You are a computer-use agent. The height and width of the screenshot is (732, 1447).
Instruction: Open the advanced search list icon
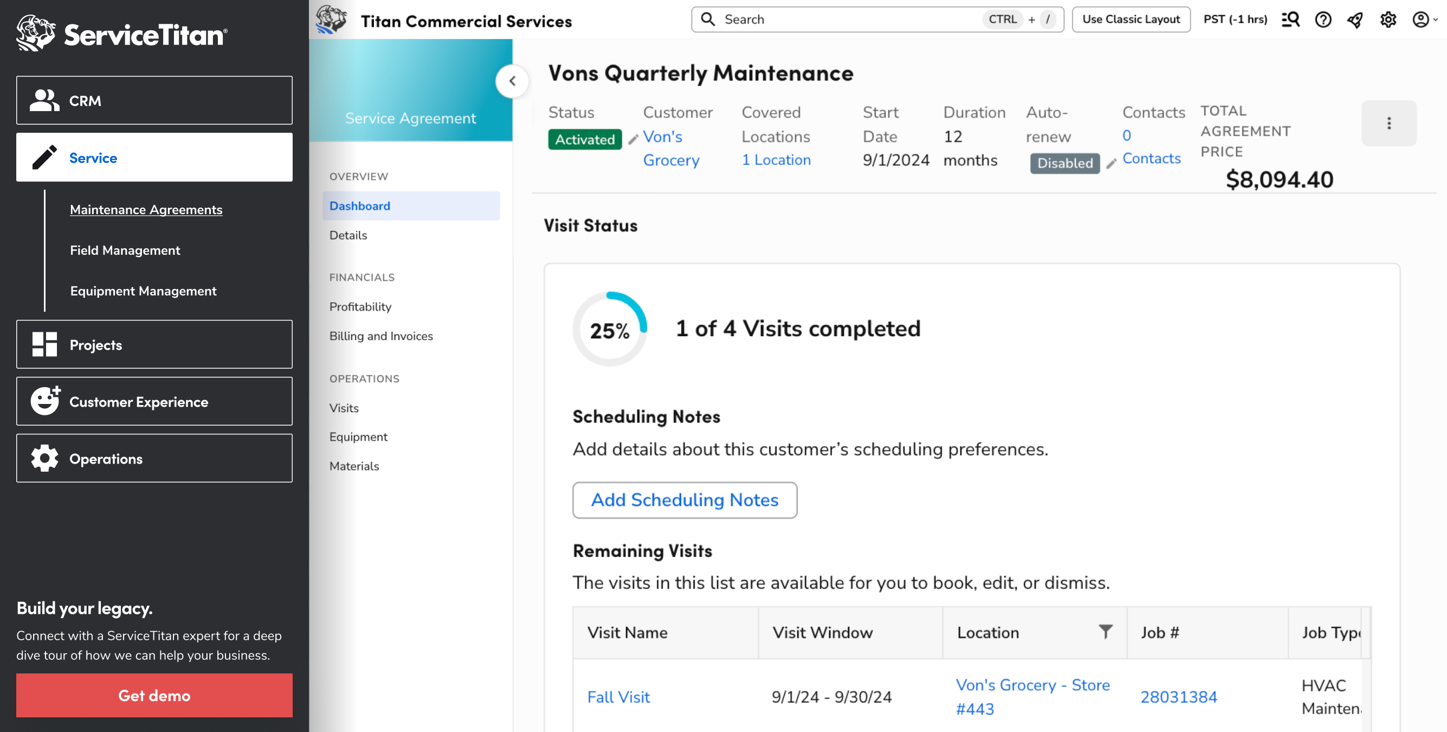1290,20
